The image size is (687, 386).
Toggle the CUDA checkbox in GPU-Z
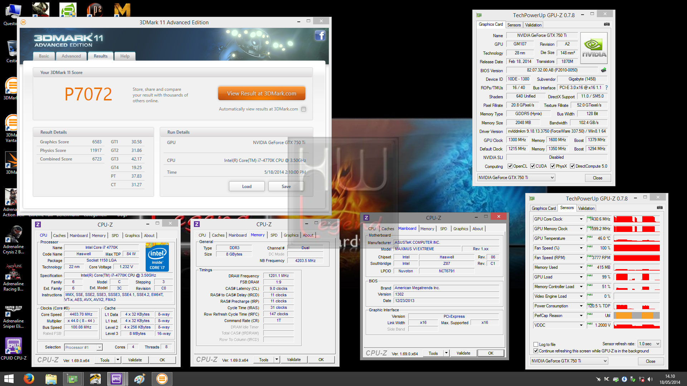[x=532, y=166]
